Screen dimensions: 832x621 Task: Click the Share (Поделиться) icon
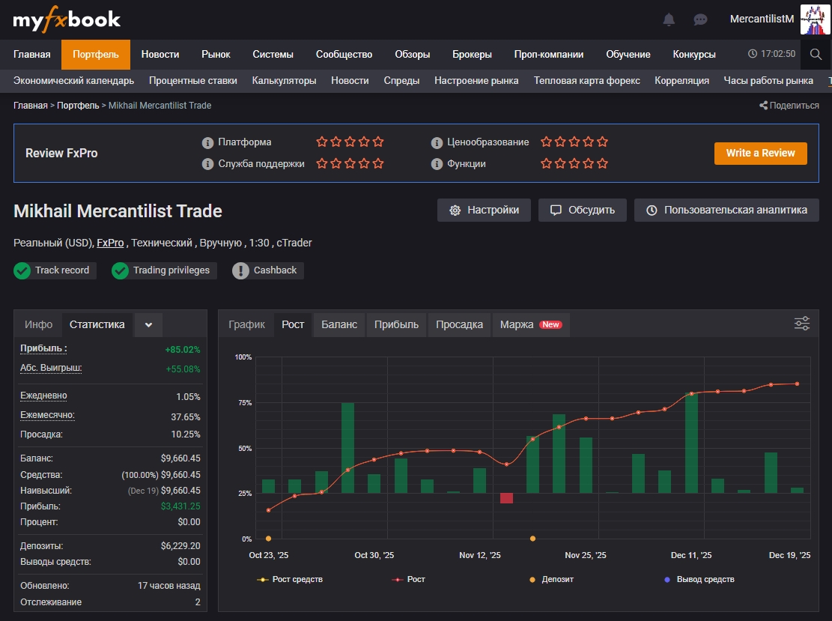point(763,106)
